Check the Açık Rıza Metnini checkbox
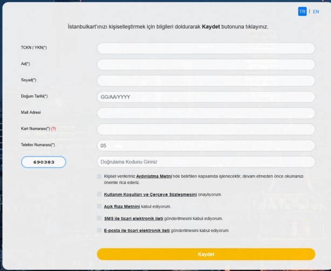 coord(99,206)
